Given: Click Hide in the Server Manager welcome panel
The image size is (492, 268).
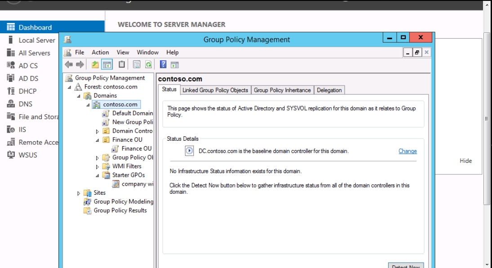Looking at the screenshot, I should (465, 161).
